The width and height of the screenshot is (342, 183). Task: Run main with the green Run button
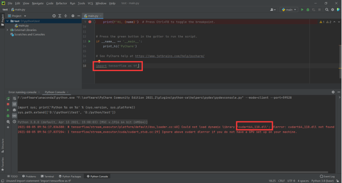[x=302, y=9]
